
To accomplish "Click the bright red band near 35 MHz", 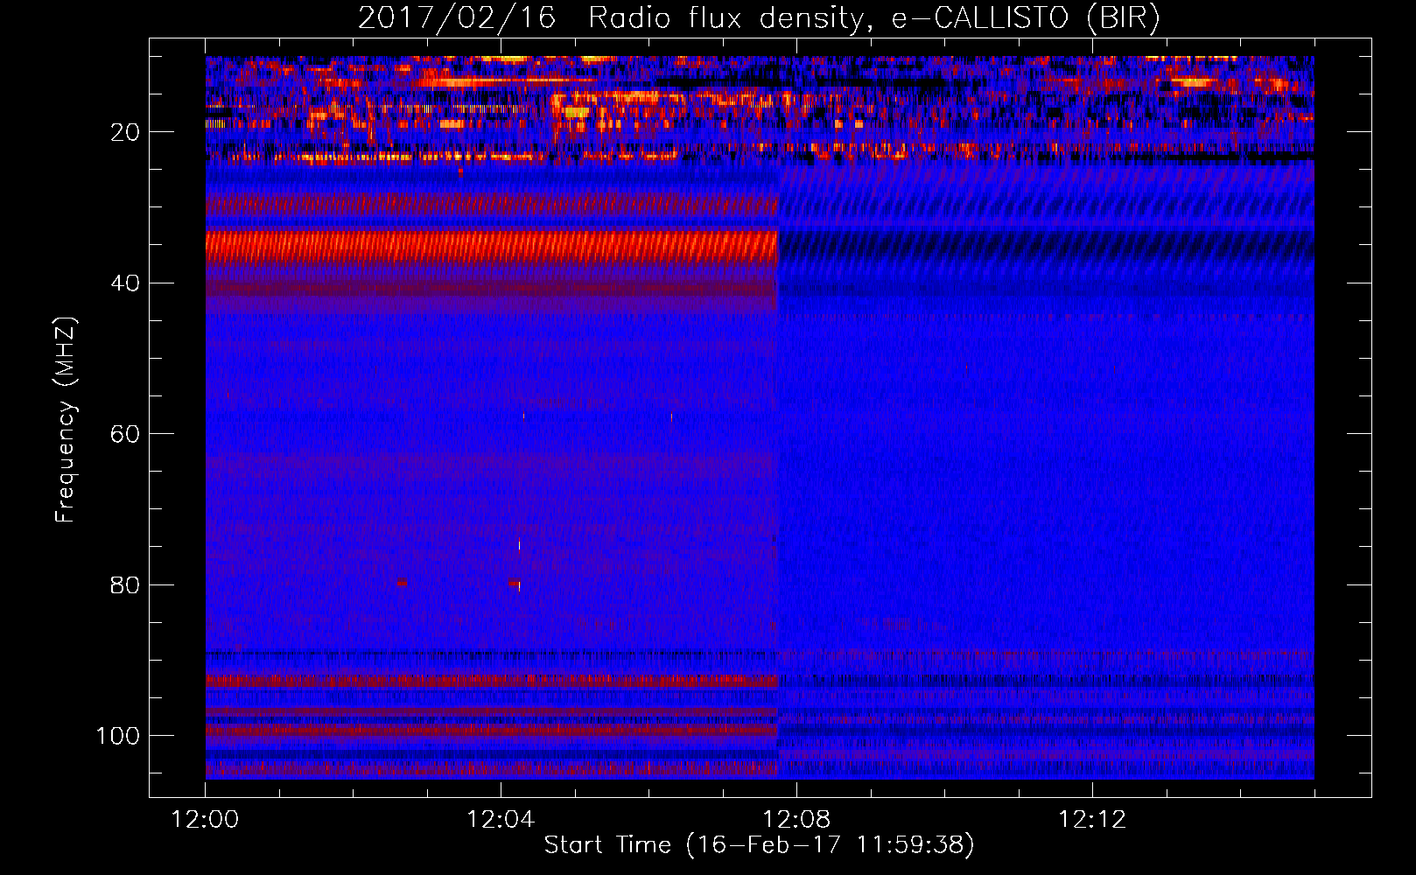I will tap(492, 247).
